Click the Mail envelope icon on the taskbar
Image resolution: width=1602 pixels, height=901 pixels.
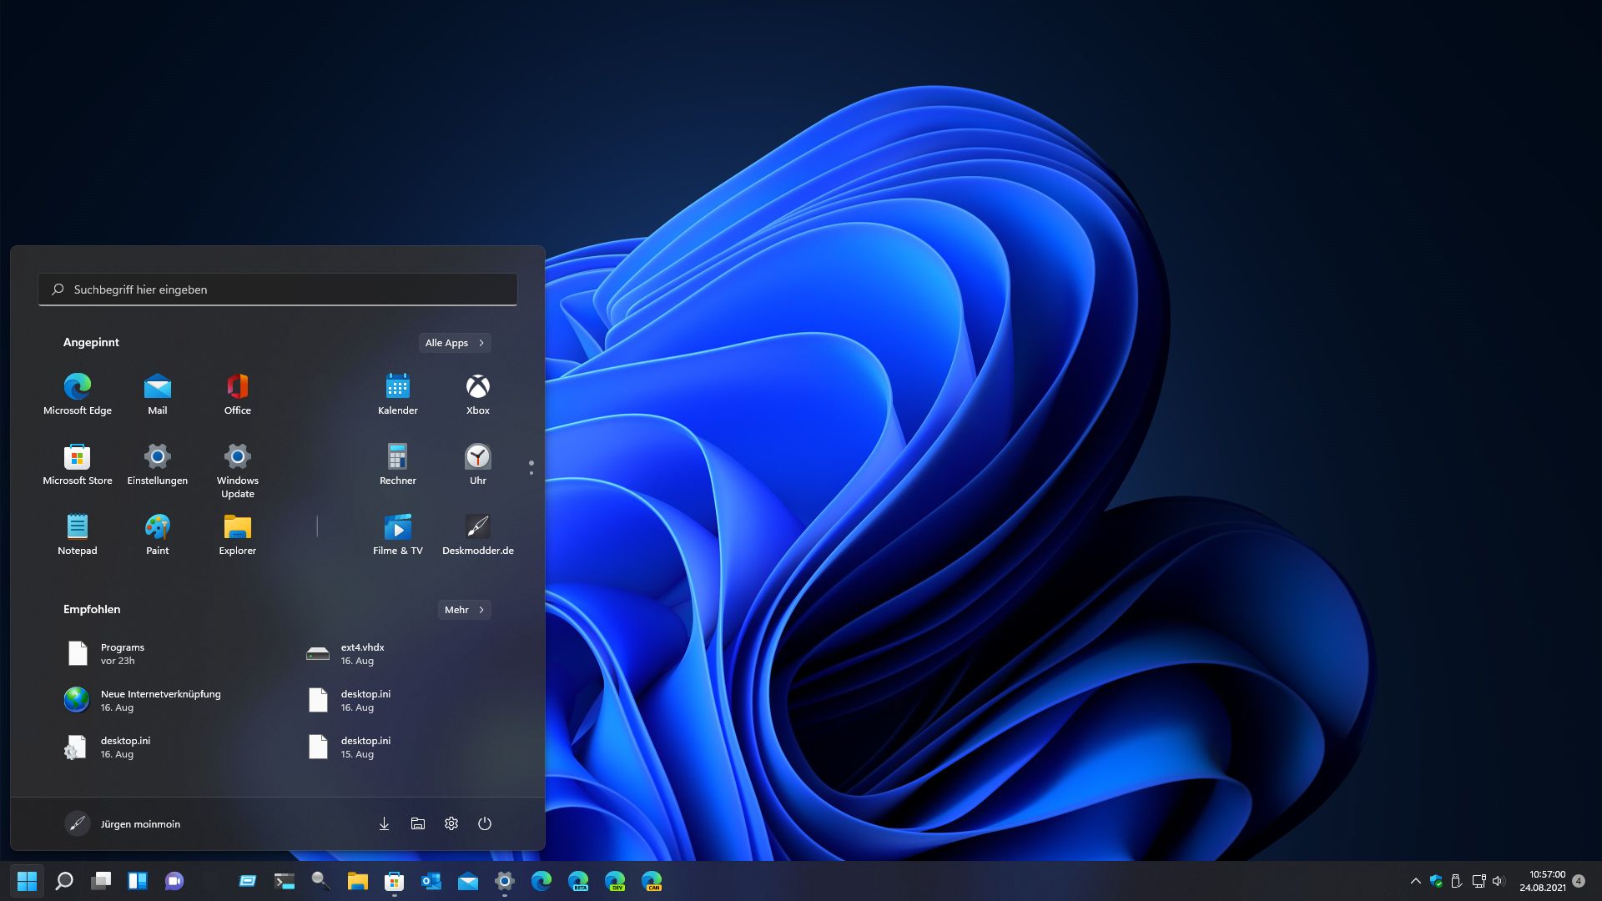(468, 881)
